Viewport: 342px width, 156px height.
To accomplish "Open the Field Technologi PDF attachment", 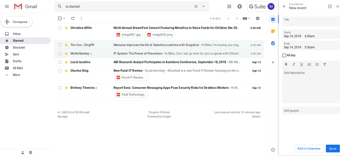I will (x=131, y=94).
